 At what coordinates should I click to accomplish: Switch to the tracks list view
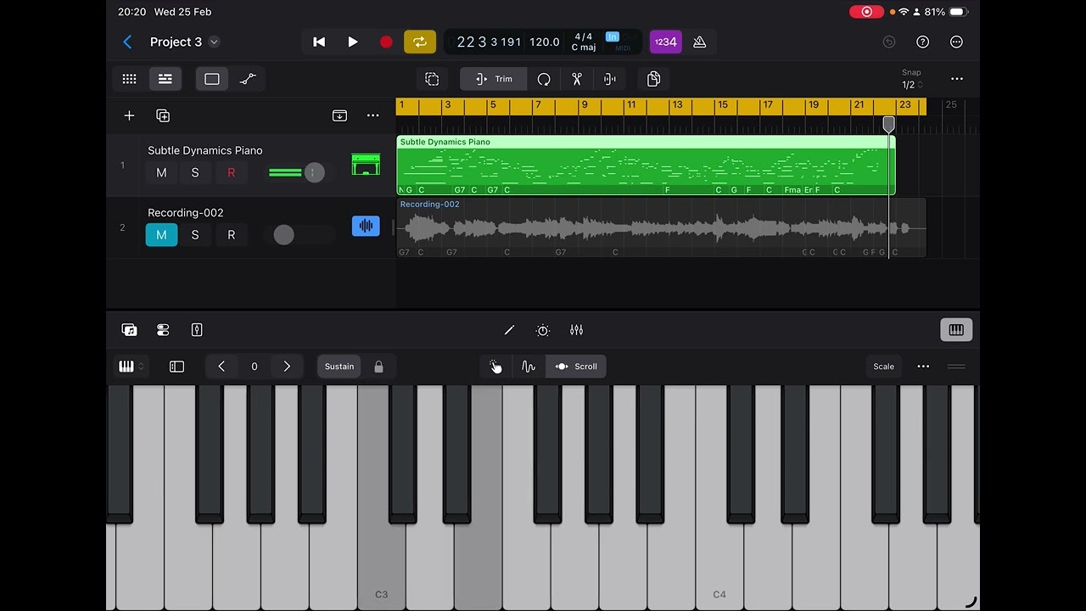point(165,79)
